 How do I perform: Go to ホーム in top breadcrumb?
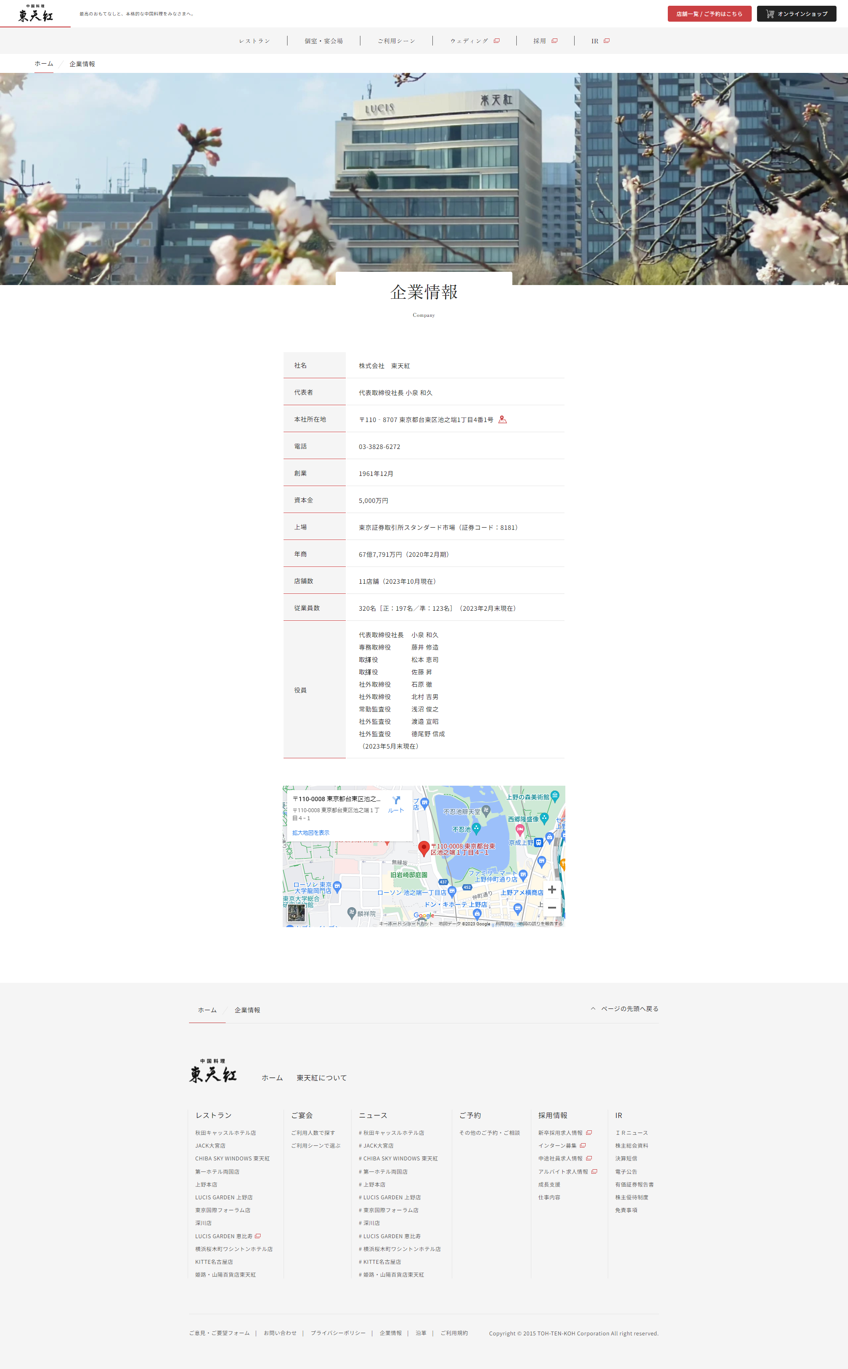pyautogui.click(x=44, y=64)
